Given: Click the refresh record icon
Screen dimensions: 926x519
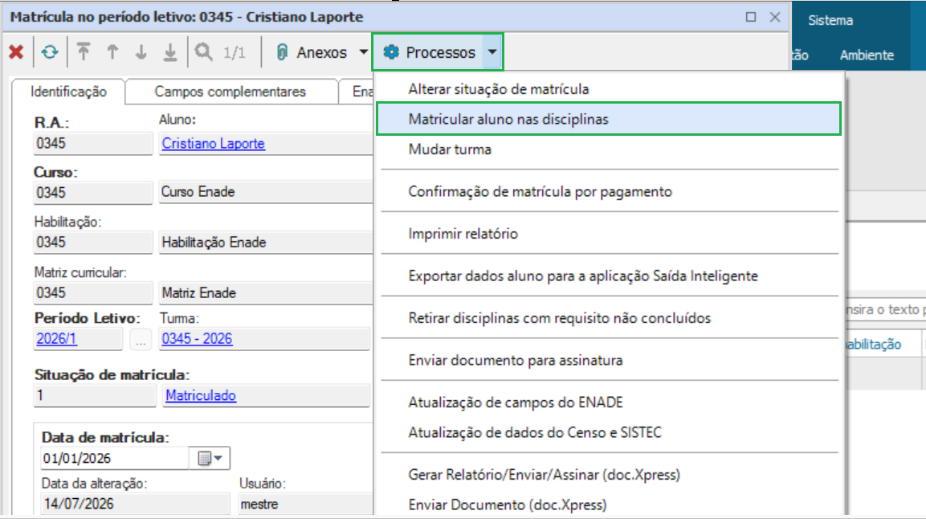Looking at the screenshot, I should [x=50, y=52].
